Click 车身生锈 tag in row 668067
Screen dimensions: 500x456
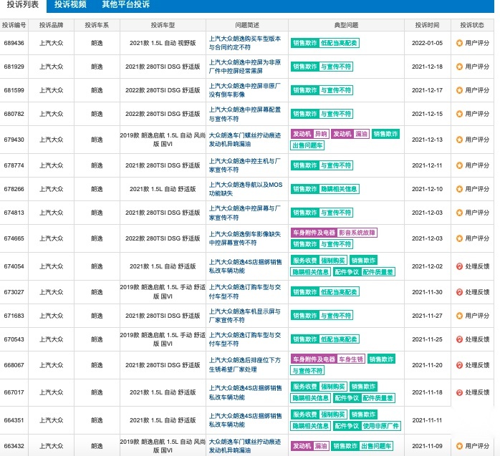click(x=351, y=359)
